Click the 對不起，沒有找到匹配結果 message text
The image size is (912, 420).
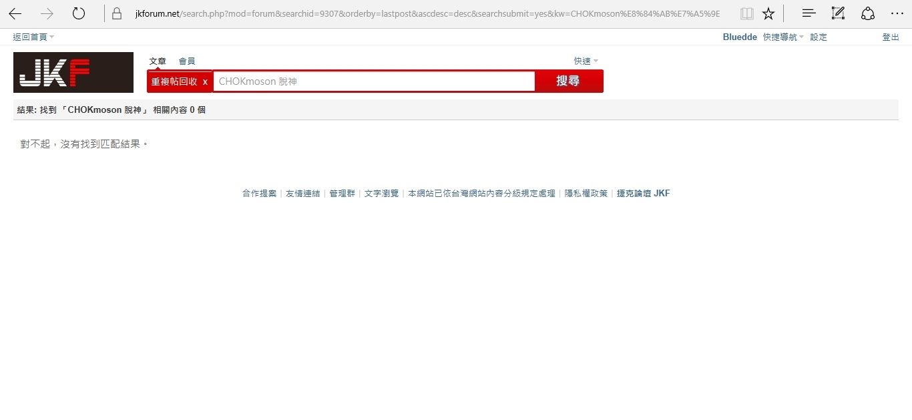point(84,144)
